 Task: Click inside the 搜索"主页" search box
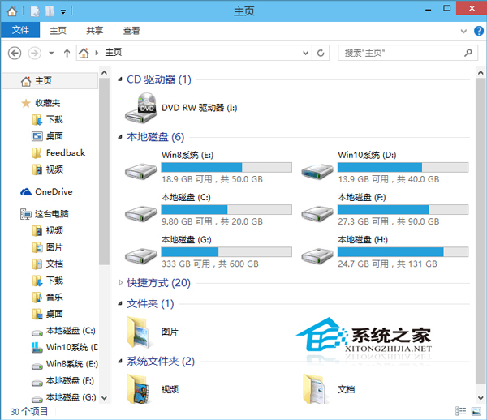pyautogui.click(x=402, y=53)
